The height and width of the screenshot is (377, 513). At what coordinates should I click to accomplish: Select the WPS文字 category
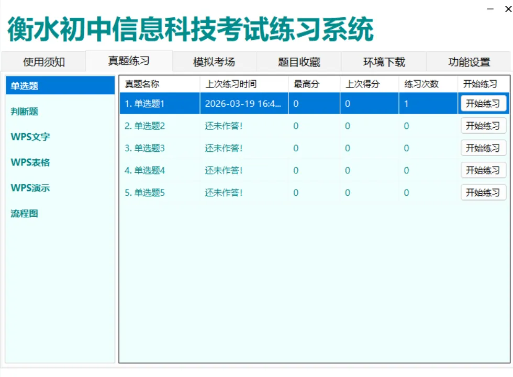[x=29, y=137]
